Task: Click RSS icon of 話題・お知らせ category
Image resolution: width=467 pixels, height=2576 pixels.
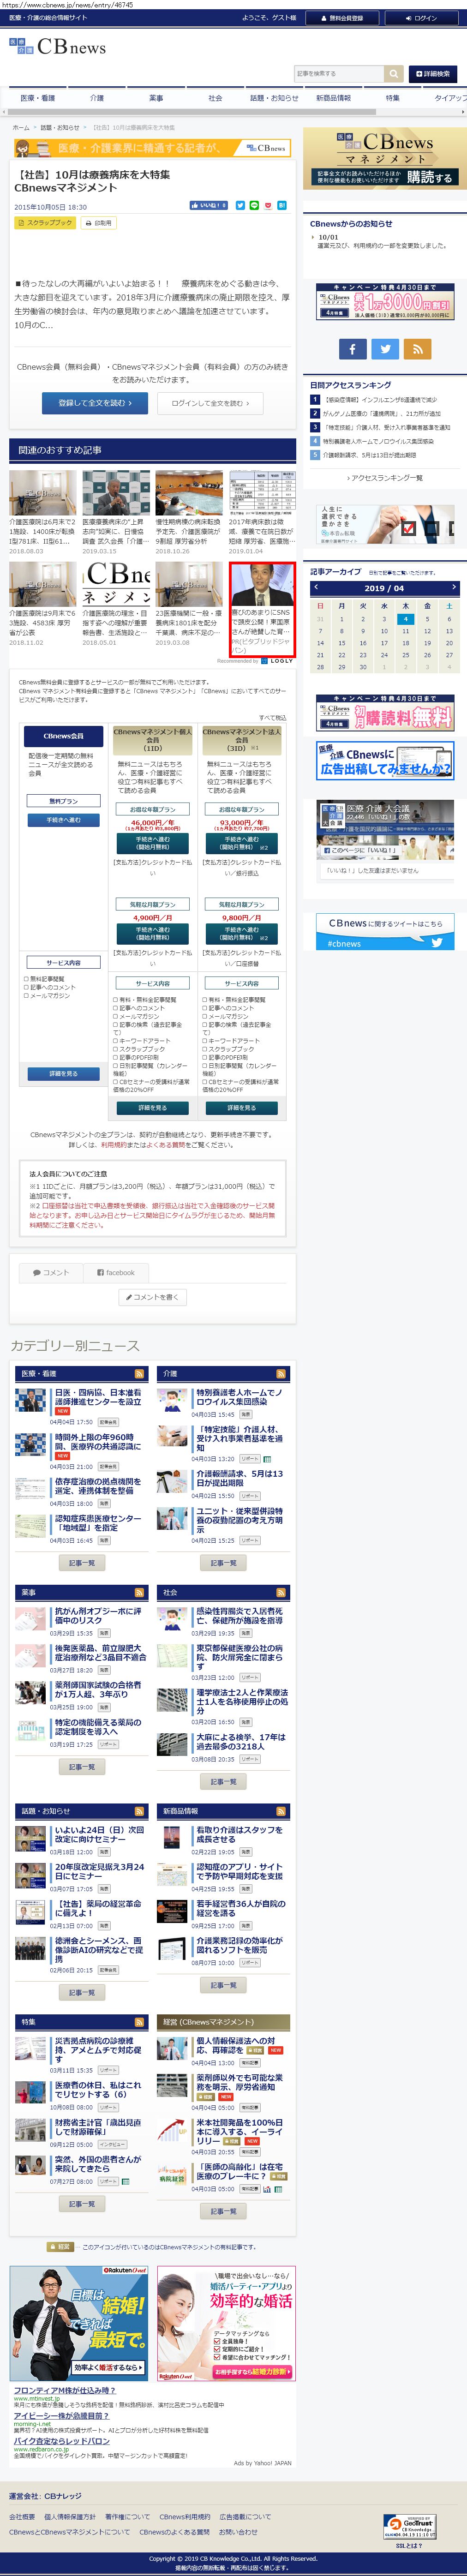Action: (x=139, y=1811)
